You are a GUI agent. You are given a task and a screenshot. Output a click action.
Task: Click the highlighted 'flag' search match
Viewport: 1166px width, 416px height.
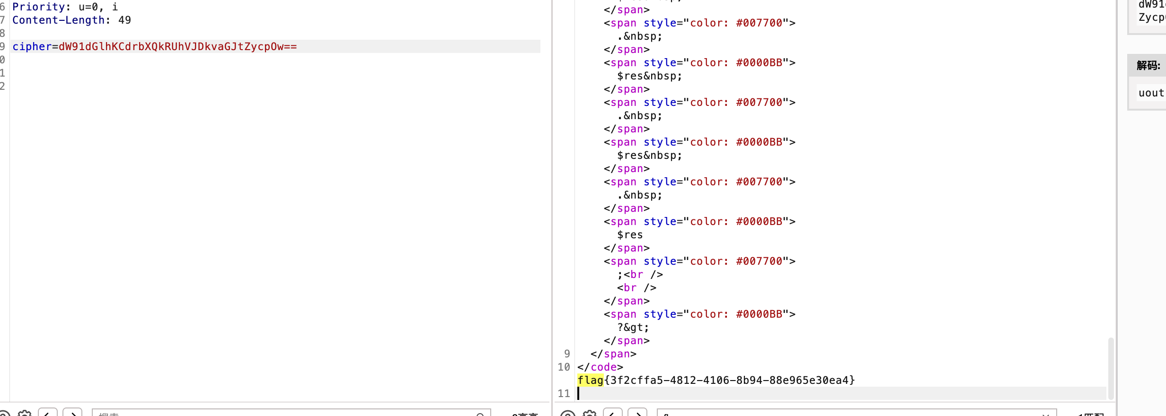pos(590,380)
